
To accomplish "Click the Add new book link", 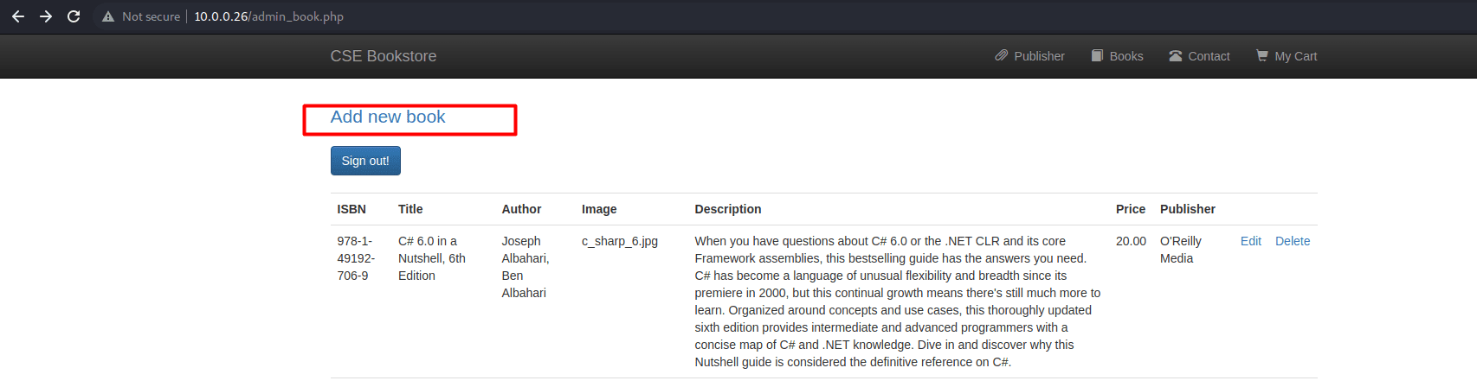I will [388, 117].
